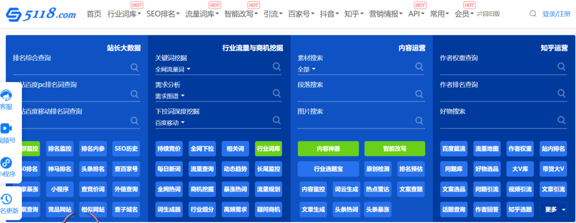The image size is (576, 223).
Task: Click search icon for 作者权重查询
Action: [561, 67]
